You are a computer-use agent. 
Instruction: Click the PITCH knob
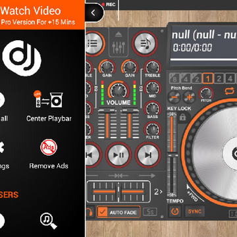pyautogui.click(x=206, y=93)
